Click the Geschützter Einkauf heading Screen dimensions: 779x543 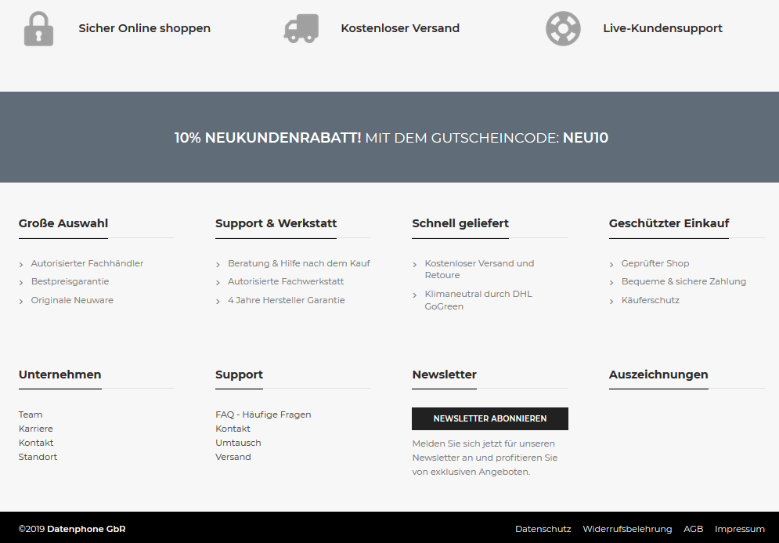tap(669, 223)
